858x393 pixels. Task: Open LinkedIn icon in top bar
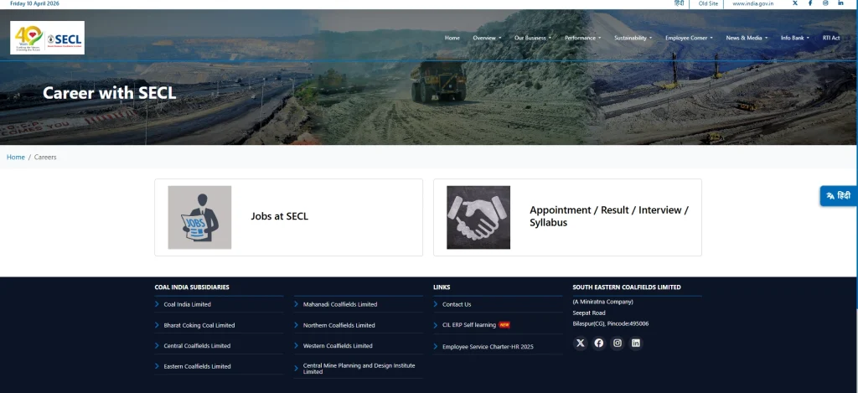pyautogui.click(x=841, y=3)
